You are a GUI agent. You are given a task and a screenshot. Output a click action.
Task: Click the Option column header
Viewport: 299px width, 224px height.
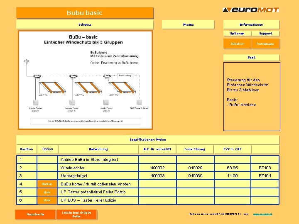pos(48,149)
